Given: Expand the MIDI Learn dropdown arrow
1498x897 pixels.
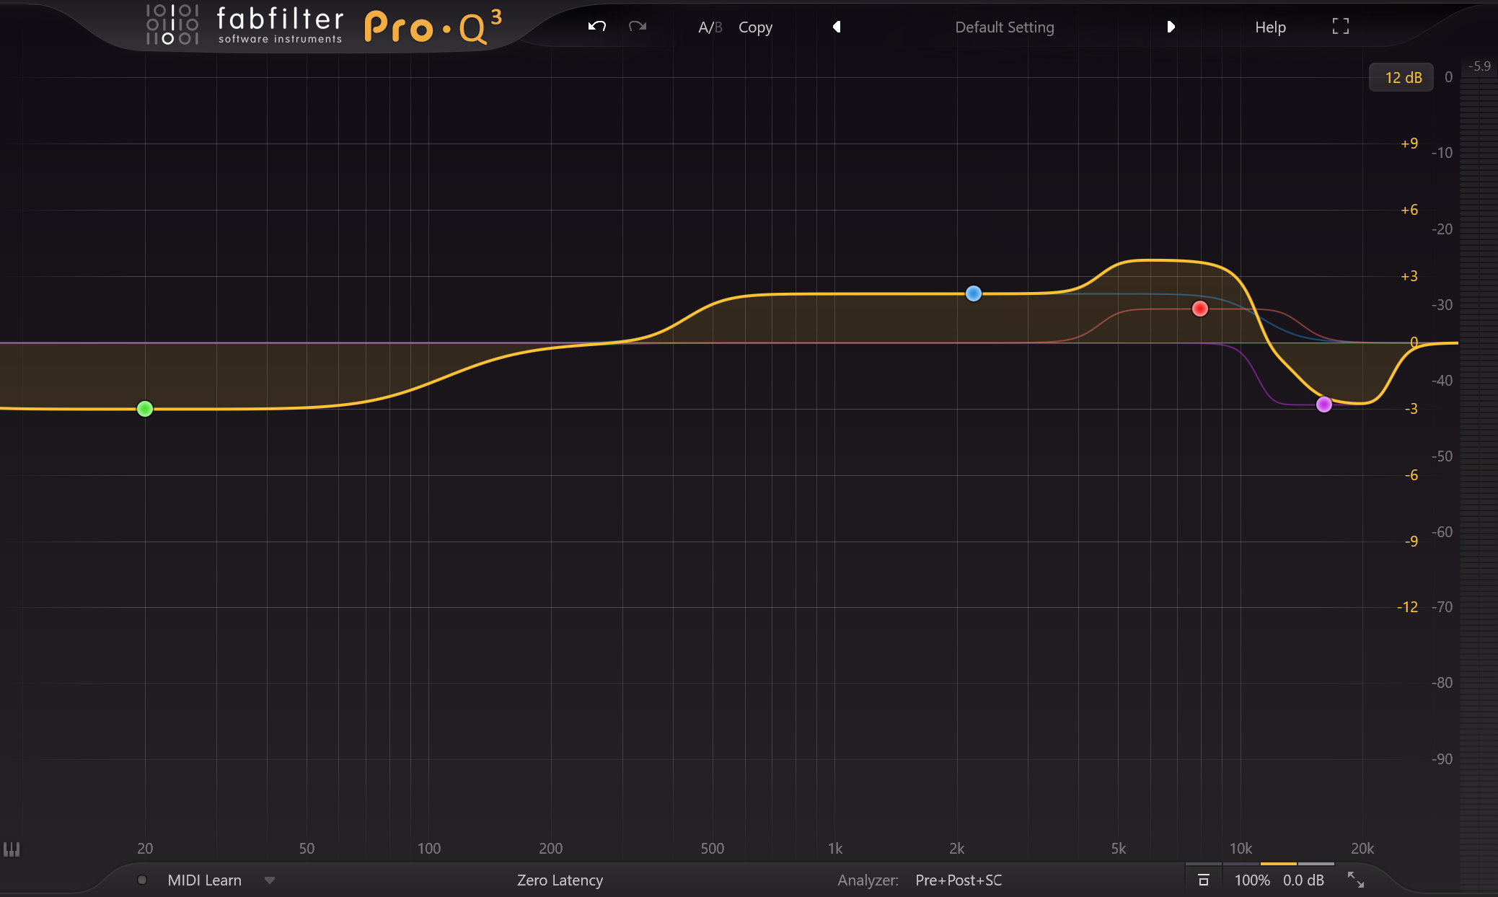Looking at the screenshot, I should pyautogui.click(x=270, y=880).
